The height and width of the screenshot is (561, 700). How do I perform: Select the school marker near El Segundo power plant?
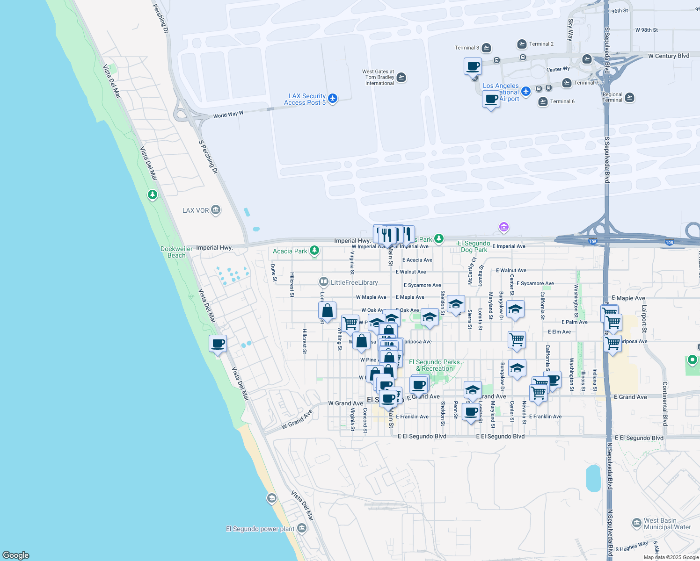pos(272,498)
